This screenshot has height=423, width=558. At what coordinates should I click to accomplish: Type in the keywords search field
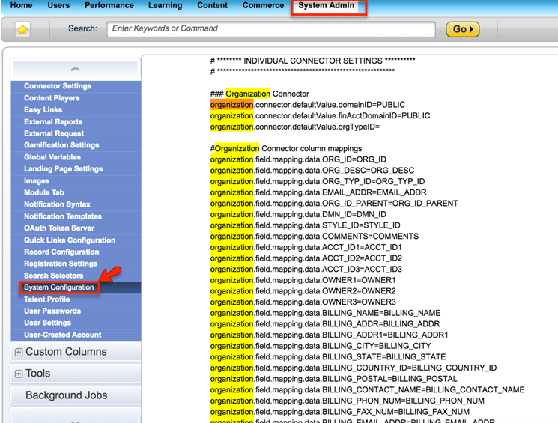point(271,29)
